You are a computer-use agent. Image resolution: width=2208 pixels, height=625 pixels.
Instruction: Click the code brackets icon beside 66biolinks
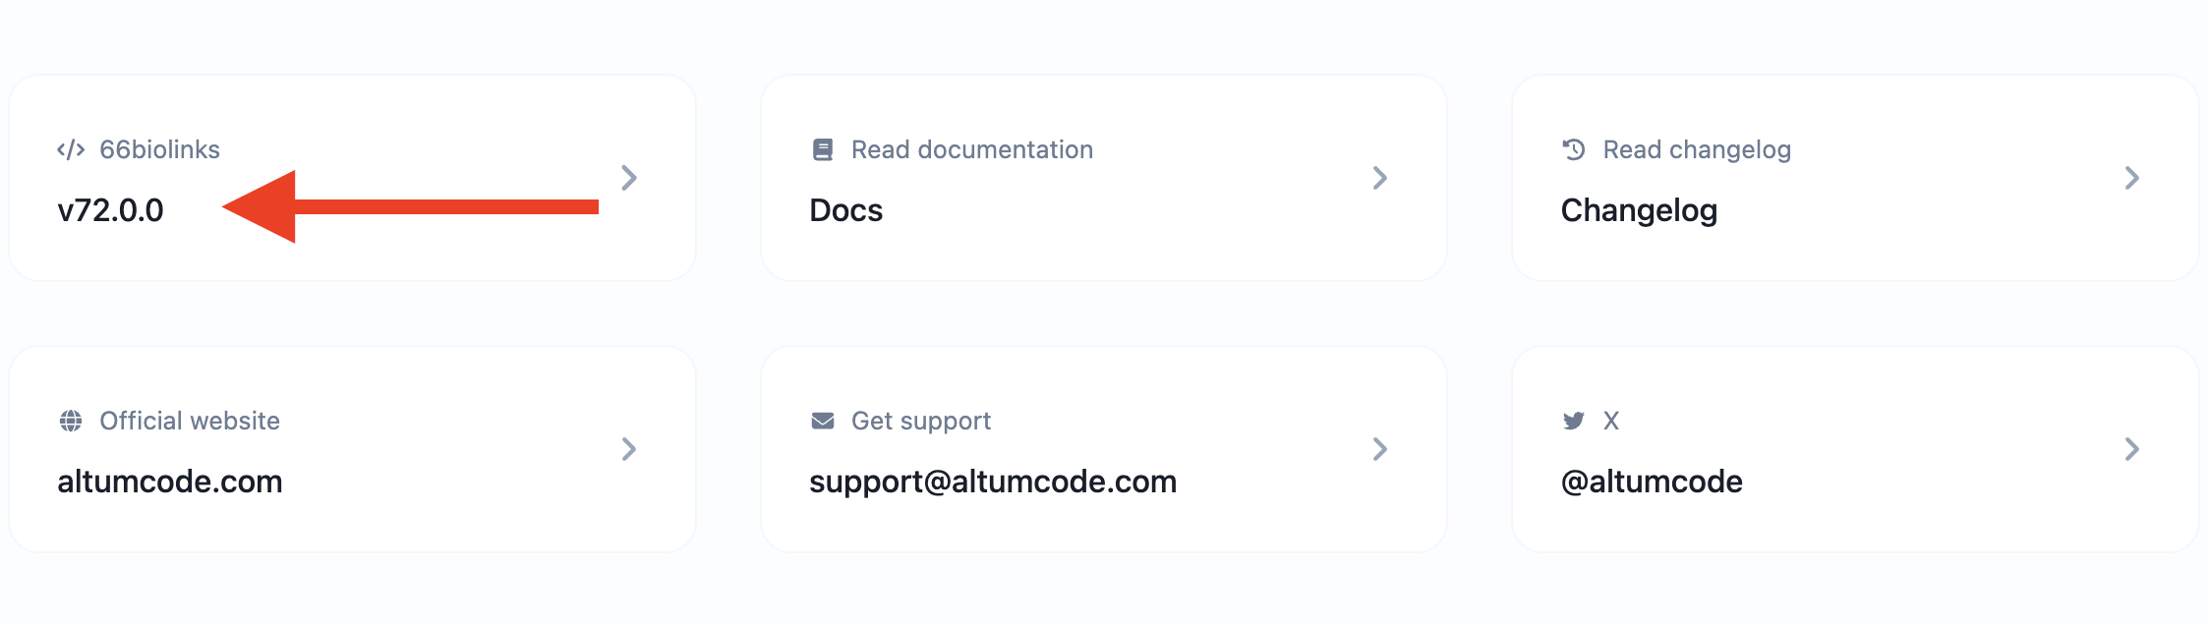(71, 149)
